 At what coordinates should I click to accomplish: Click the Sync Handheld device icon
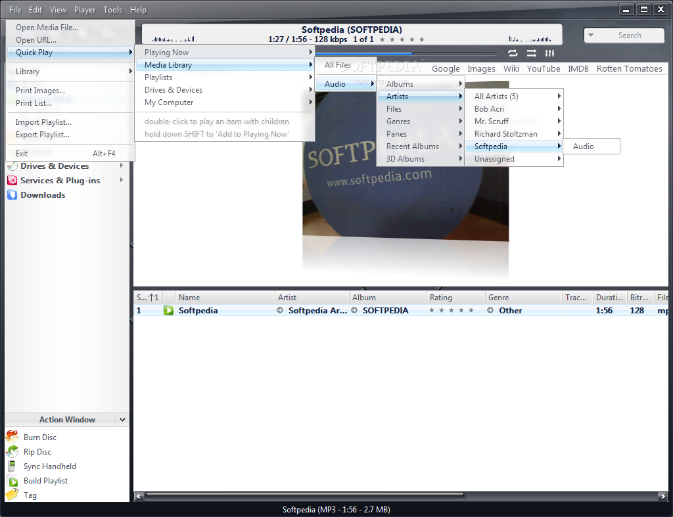tap(12, 466)
